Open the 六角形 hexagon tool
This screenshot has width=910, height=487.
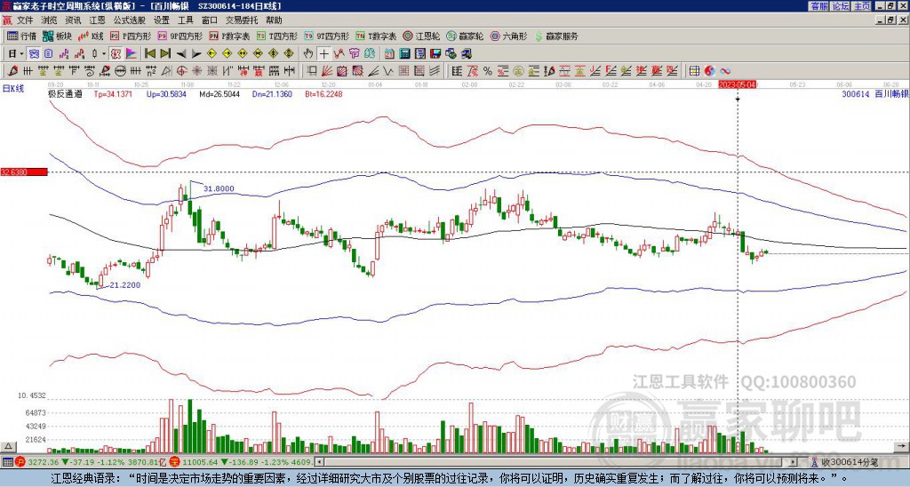pyautogui.click(x=509, y=36)
